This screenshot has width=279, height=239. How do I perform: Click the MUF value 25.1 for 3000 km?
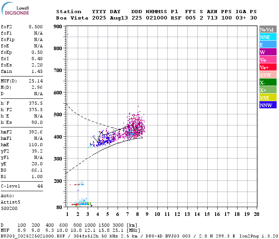coord(118,231)
